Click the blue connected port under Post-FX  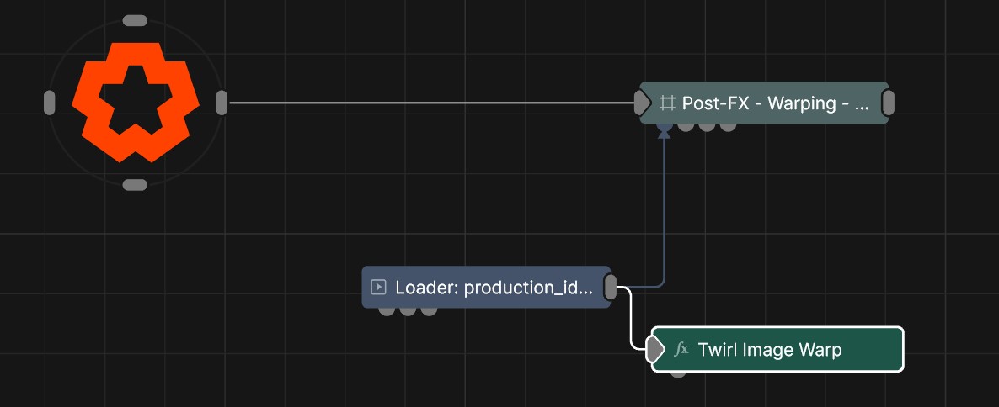pyautogui.click(x=665, y=127)
